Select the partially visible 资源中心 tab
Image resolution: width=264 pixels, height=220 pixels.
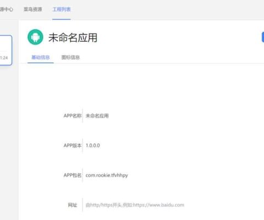[x=7, y=9]
